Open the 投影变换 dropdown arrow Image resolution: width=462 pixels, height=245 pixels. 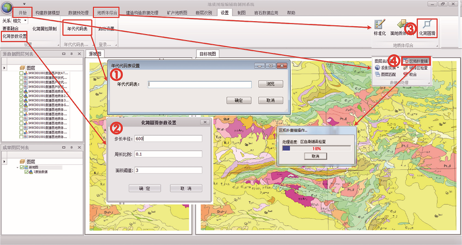398,68
